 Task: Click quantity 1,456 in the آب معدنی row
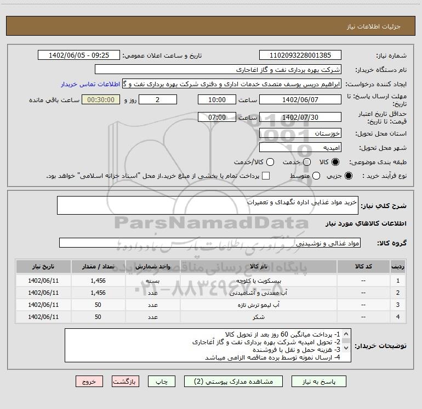coord(98,293)
